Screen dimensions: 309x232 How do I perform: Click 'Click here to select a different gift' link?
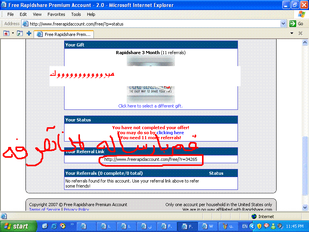coord(150,106)
